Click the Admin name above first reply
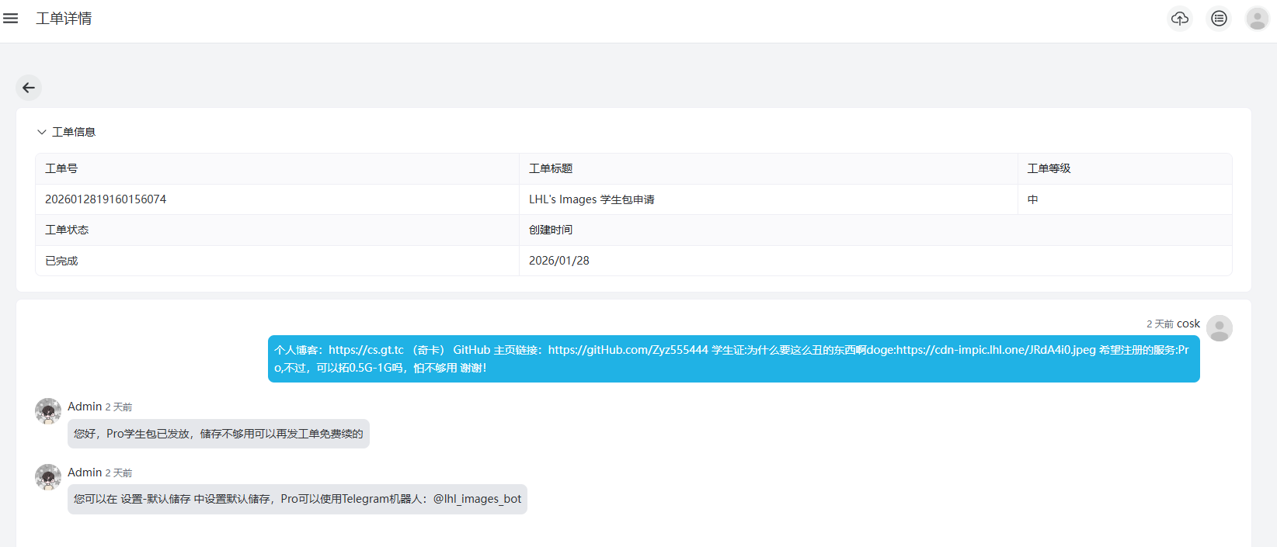This screenshot has width=1277, height=547. [85, 407]
